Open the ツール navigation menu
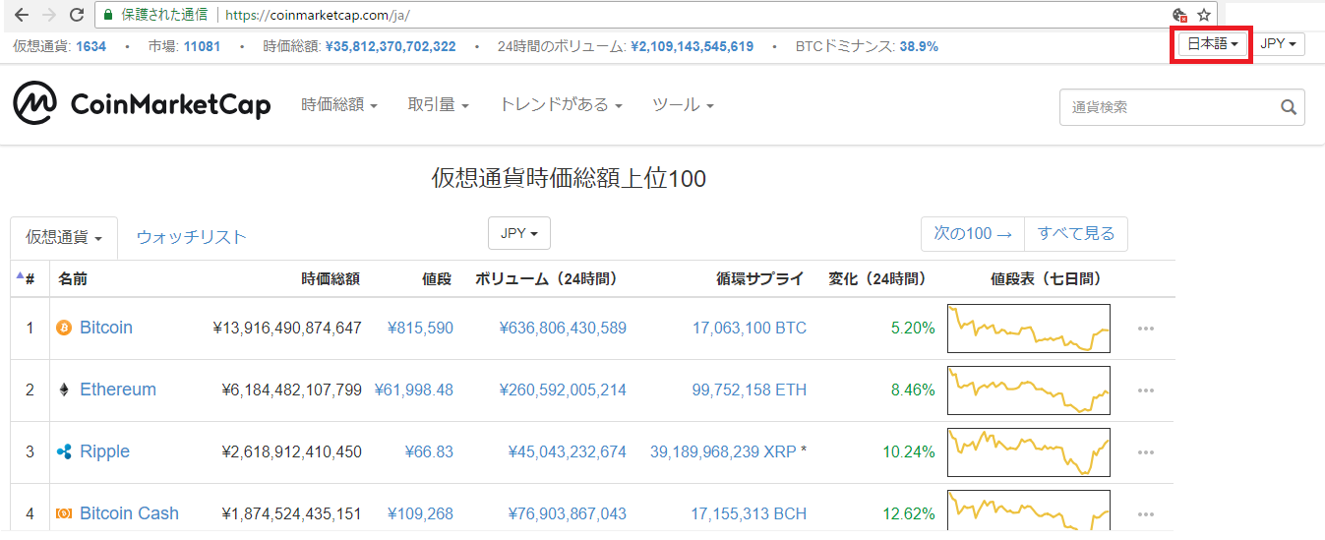This screenshot has width=1325, height=540. 683,104
